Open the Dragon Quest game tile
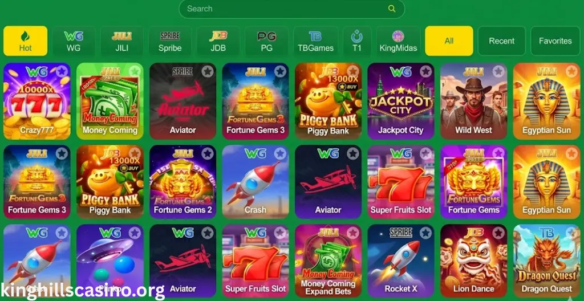Screen dimensions: 584x301 pyautogui.click(x=546, y=261)
